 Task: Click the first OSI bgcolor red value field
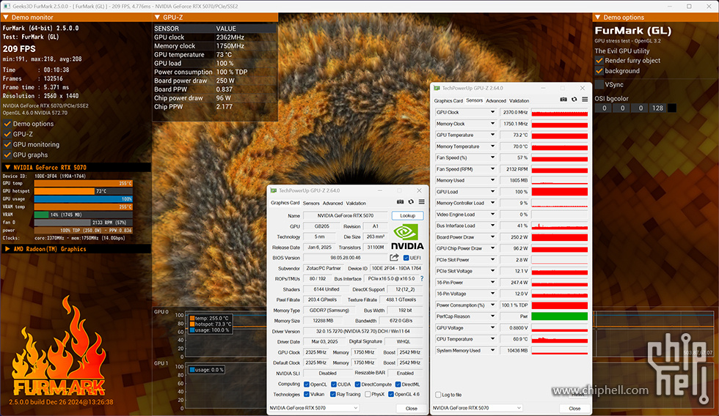click(604, 108)
